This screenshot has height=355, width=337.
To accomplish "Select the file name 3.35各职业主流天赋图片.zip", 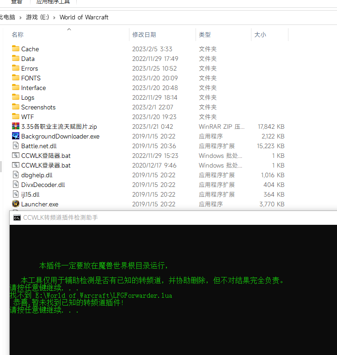I will 59,126.
